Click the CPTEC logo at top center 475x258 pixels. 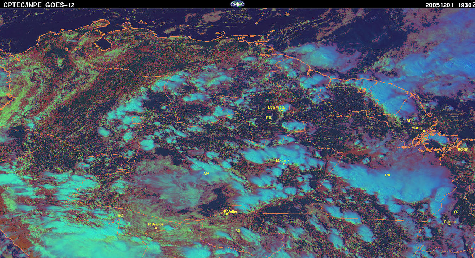pos(237,4)
